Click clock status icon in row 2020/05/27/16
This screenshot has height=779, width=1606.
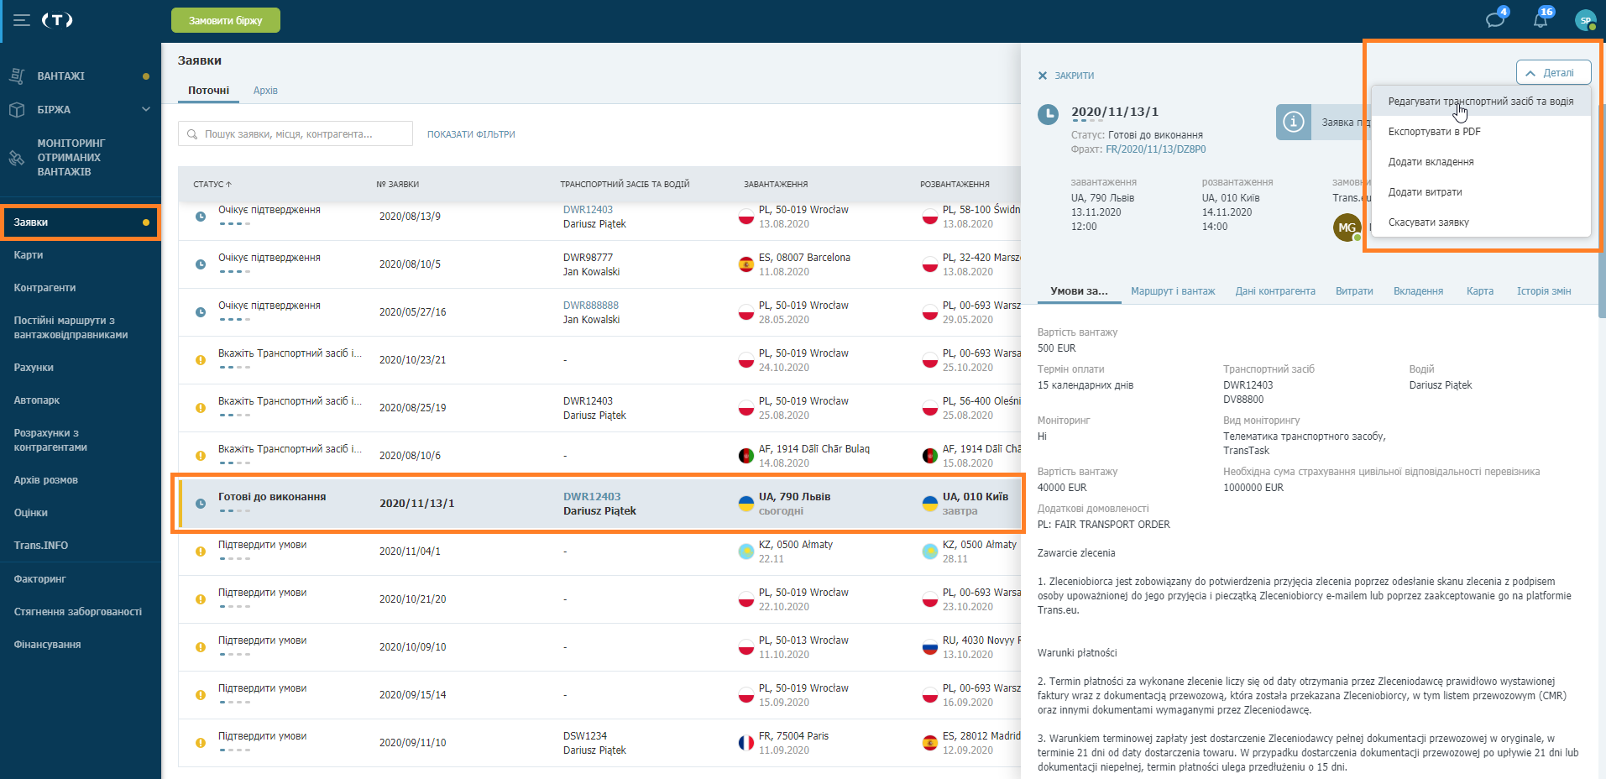coord(201,312)
